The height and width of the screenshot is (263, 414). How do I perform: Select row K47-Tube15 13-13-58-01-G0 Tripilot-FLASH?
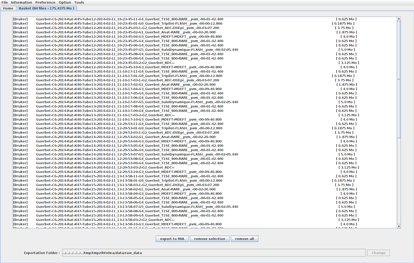tap(205, 180)
